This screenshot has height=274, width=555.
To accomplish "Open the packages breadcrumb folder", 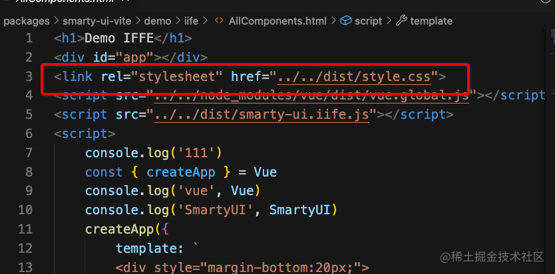I will click(27, 21).
